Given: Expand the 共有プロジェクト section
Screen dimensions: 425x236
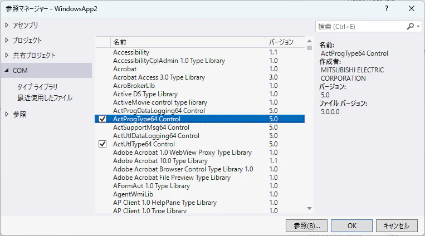Looking at the screenshot, I should (7, 55).
